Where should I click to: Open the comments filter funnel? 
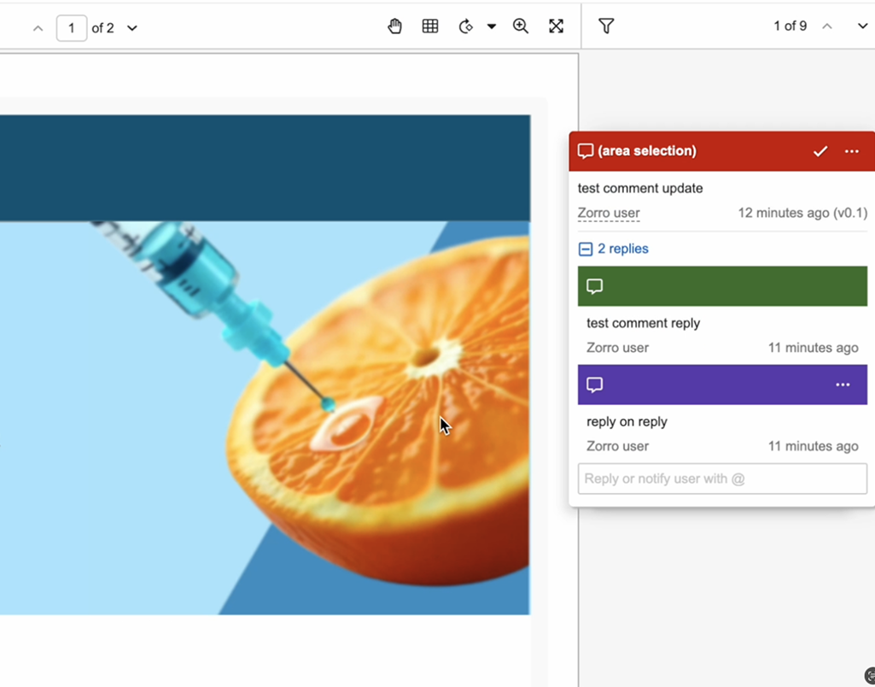(x=606, y=26)
